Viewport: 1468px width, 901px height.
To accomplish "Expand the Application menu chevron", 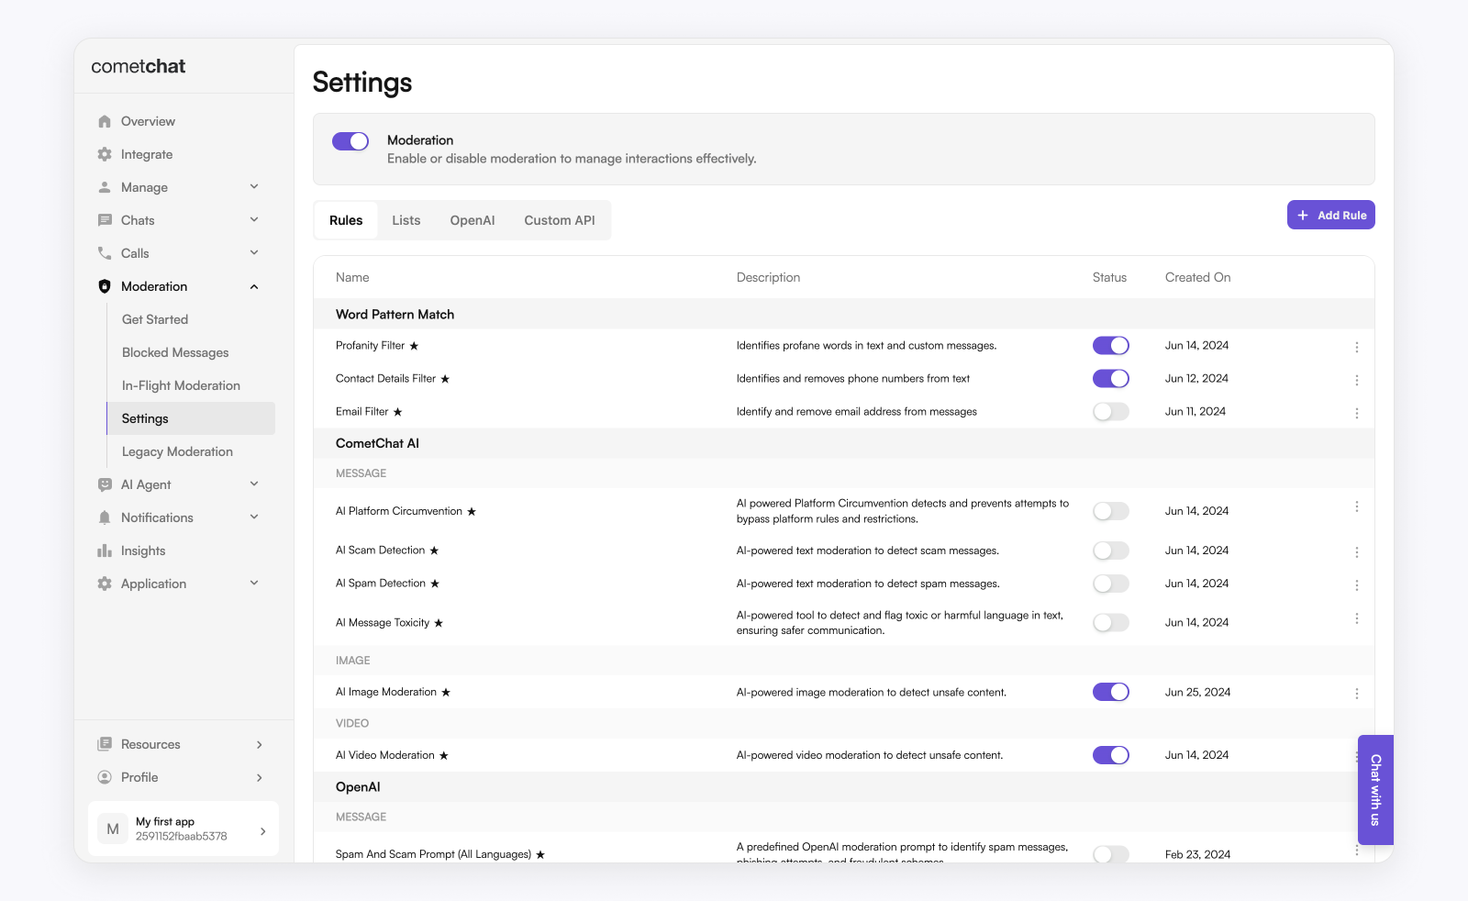I will (x=254, y=584).
